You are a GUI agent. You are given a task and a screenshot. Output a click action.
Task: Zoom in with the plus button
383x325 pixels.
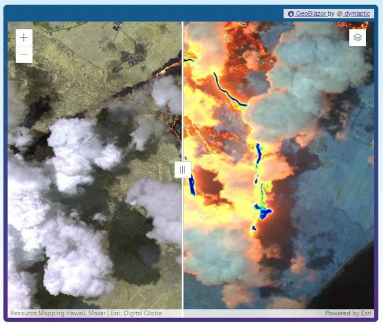pos(24,38)
